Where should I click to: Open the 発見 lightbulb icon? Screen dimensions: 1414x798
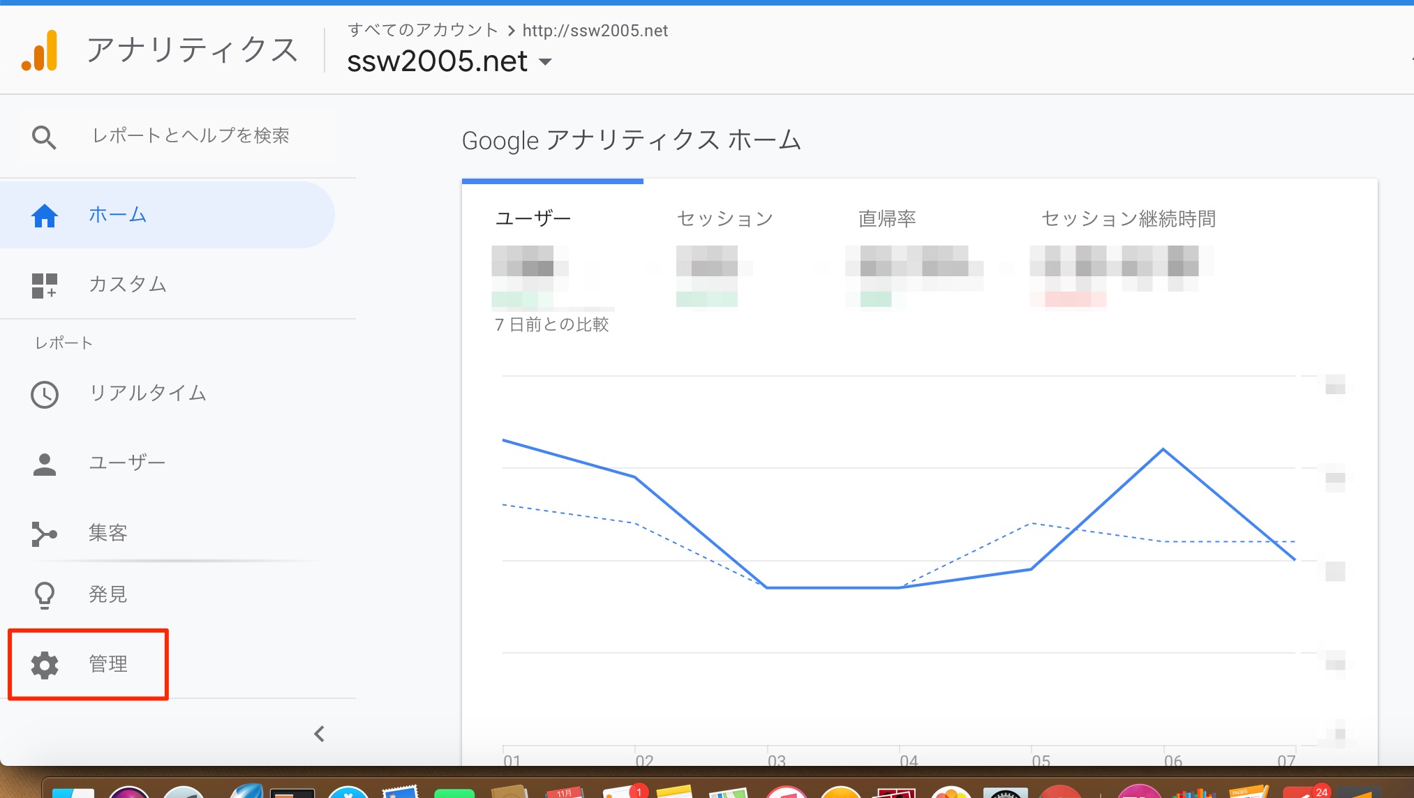point(45,595)
